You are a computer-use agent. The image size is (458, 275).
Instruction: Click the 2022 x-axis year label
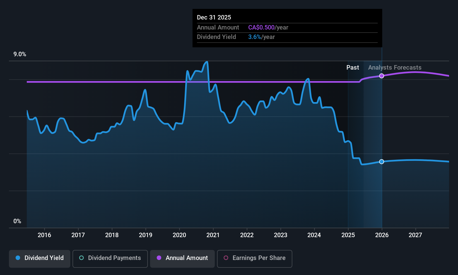247,235
